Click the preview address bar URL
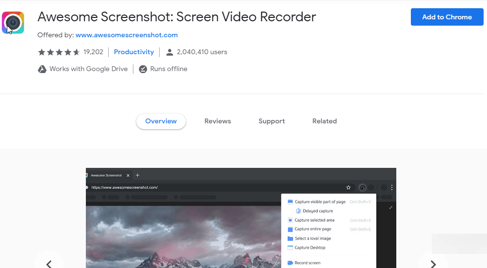Viewport: 487px width, 268px height. (x=125, y=187)
